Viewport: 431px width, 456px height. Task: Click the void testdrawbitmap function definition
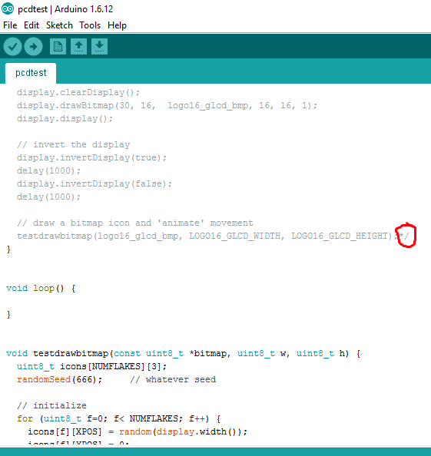[x=184, y=354]
